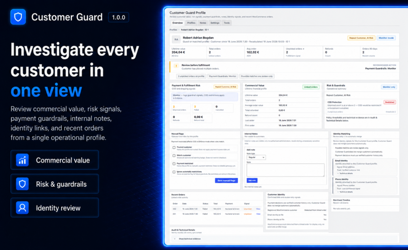Click the Lifetime value 204,04 € stat at top
The width and height of the screenshot is (408, 250).
188,53
